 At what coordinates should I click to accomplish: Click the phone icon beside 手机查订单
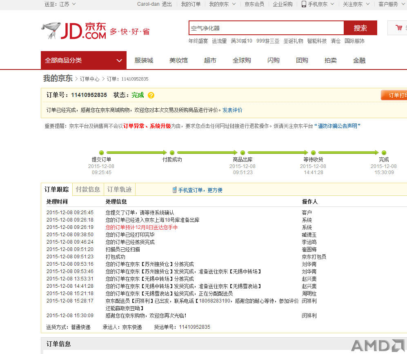pos(174,190)
